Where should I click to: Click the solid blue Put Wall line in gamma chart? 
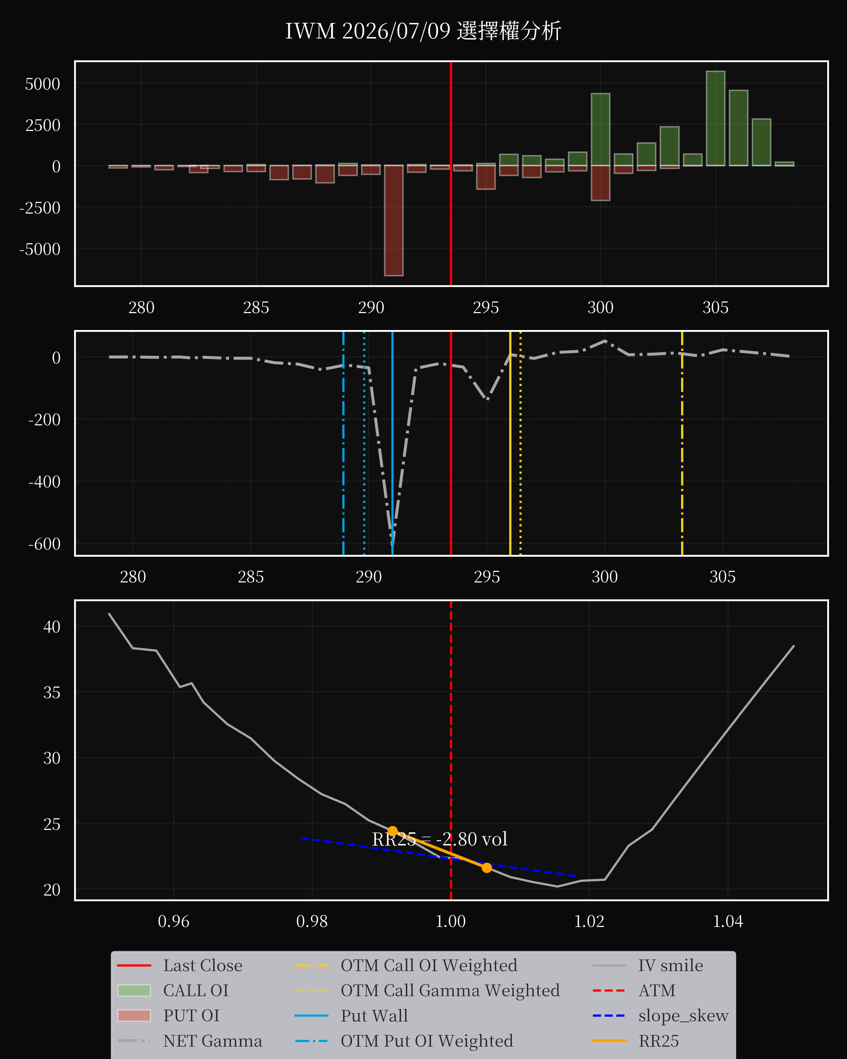coord(392,443)
